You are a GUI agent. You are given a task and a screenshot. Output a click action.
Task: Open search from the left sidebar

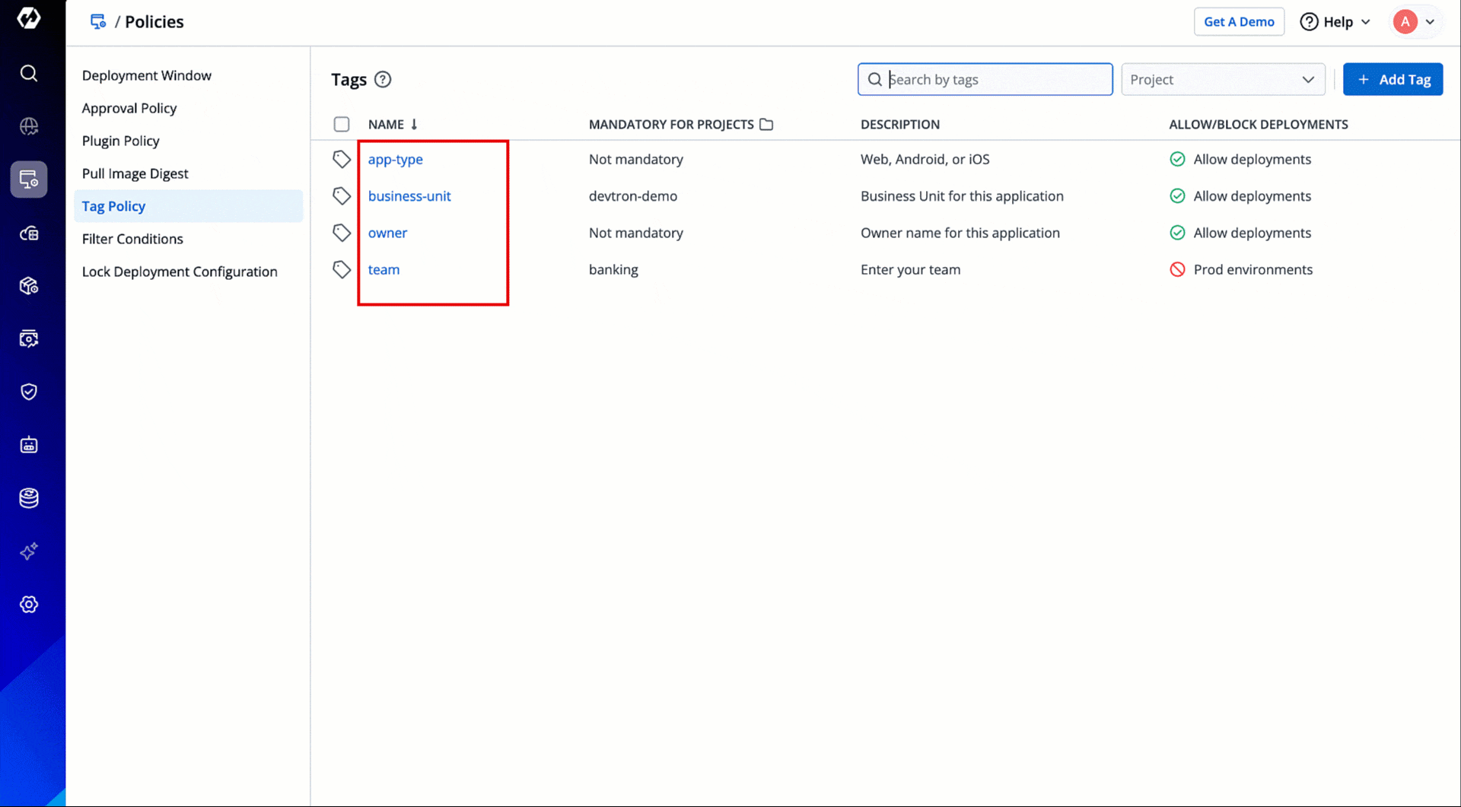coord(29,74)
